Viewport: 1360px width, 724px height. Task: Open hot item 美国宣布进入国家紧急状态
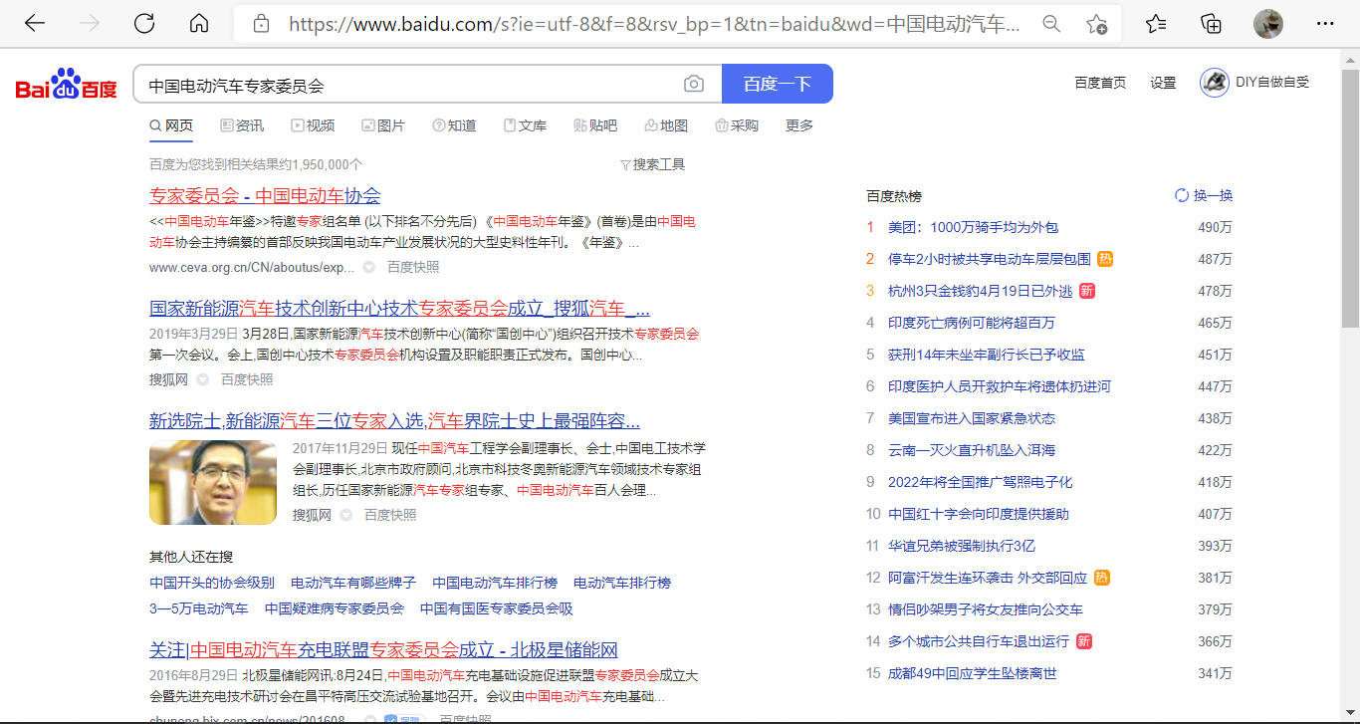pyautogui.click(x=972, y=419)
